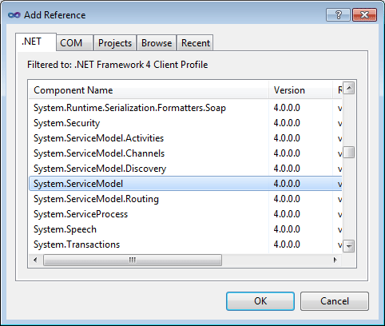Confirm with the OK button
This screenshot has width=385, height=326.
260,301
